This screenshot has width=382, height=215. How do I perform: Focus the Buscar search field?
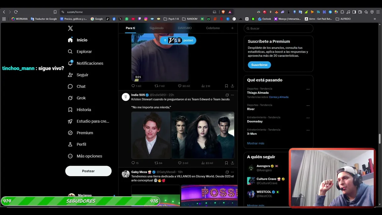278,28
